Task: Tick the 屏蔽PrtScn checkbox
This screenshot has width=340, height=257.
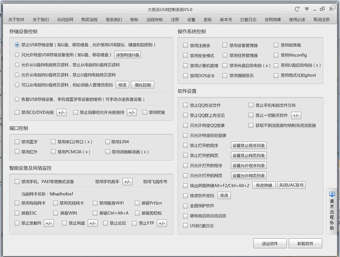Action: point(137,203)
